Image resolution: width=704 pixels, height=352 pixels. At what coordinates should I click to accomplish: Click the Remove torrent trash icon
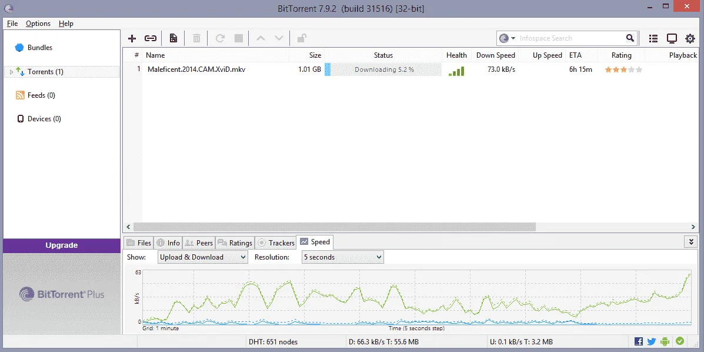pyautogui.click(x=196, y=38)
